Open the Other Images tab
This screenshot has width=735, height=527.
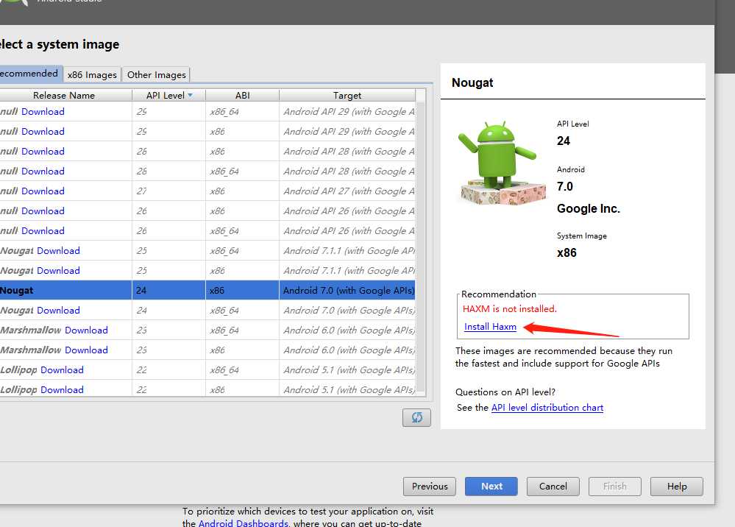point(157,75)
